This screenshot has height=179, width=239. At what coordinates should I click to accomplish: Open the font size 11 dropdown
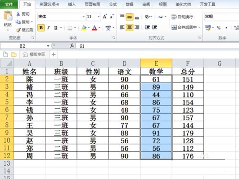click(99, 17)
